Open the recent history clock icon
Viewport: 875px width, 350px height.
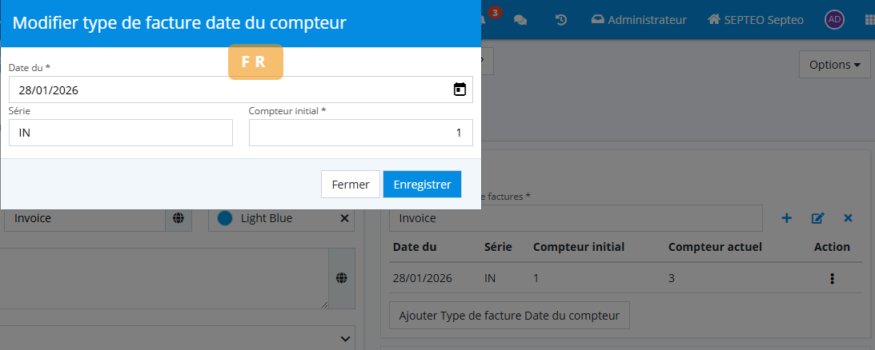coord(561,20)
